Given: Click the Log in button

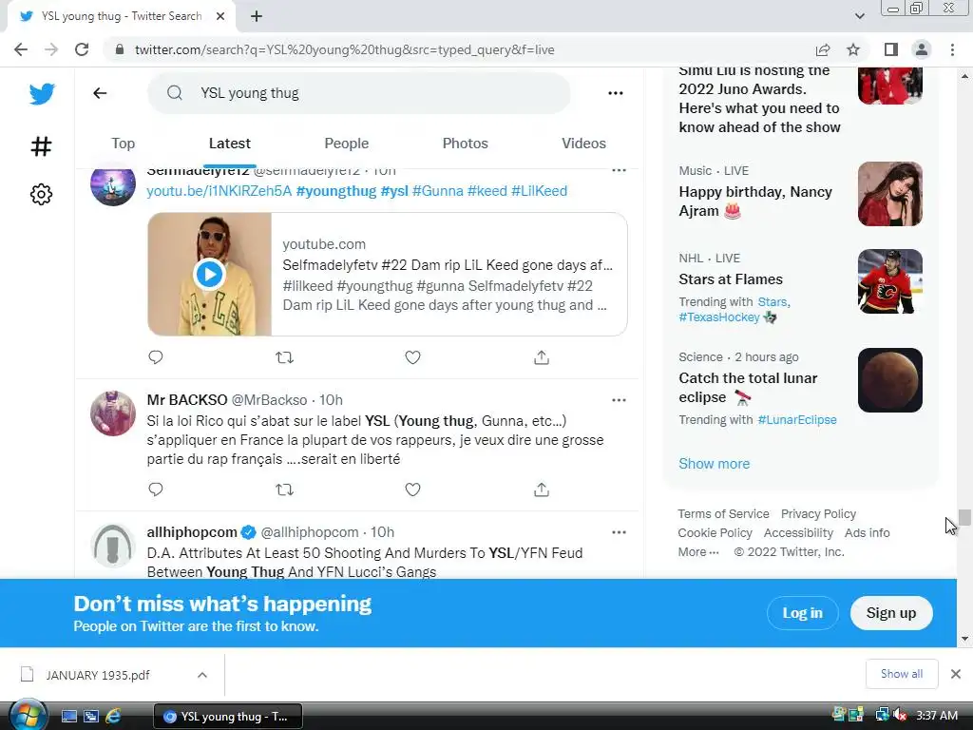Looking at the screenshot, I should coord(802,613).
